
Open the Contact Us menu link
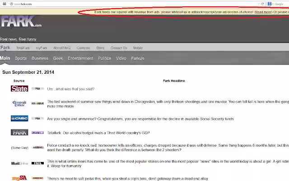[x=119, y=48]
